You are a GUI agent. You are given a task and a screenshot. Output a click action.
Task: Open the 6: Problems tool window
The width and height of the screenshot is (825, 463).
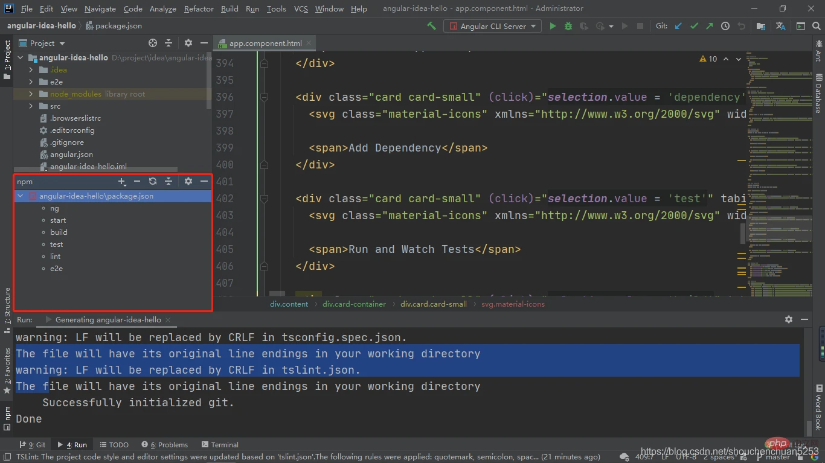tap(165, 445)
